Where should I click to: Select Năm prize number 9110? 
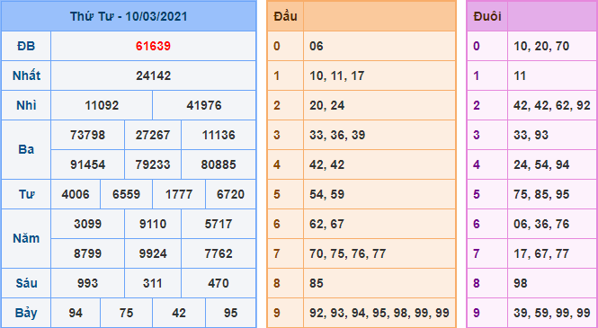pos(153,224)
